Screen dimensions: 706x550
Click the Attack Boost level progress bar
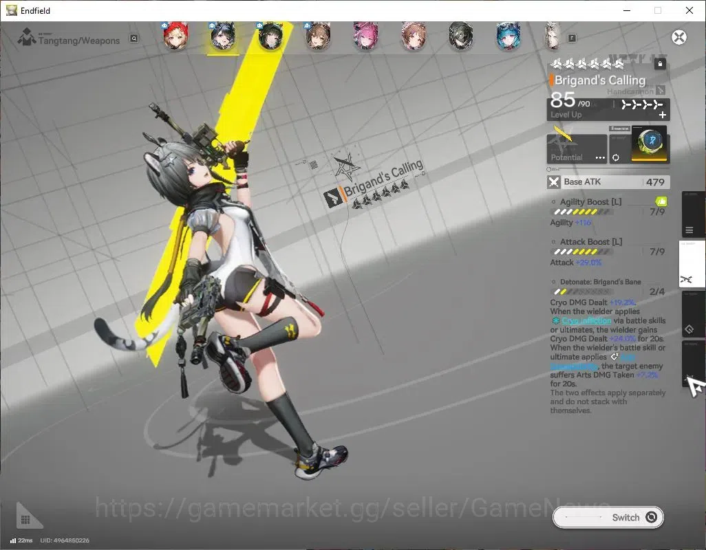(x=583, y=252)
